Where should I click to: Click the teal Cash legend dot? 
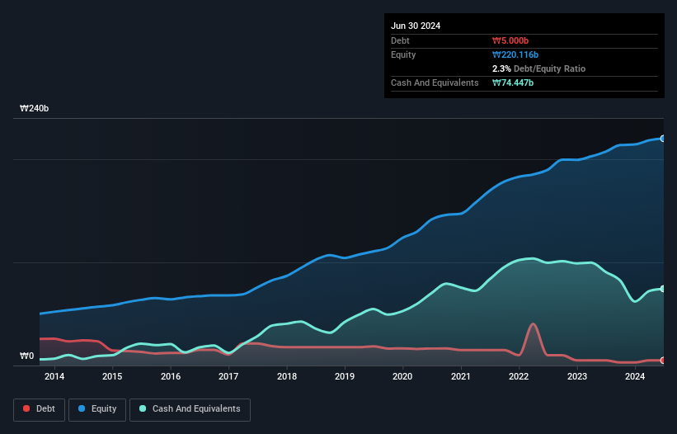143,408
